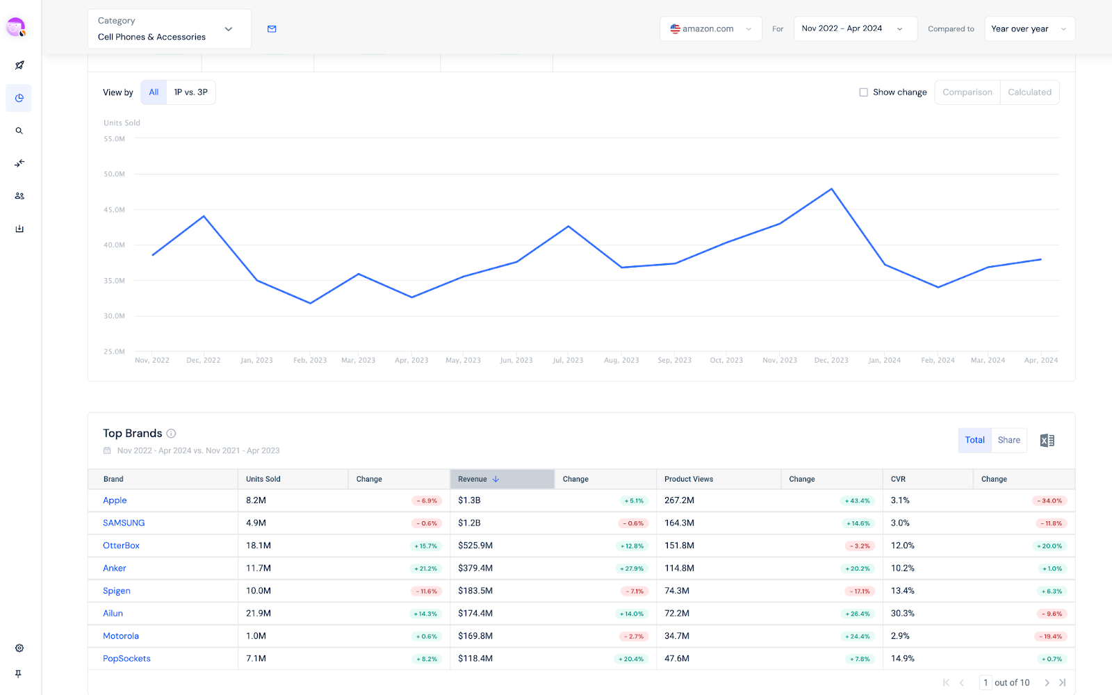1112x695 pixels.
Task: Switch to the Comparison tab
Action: [967, 92]
